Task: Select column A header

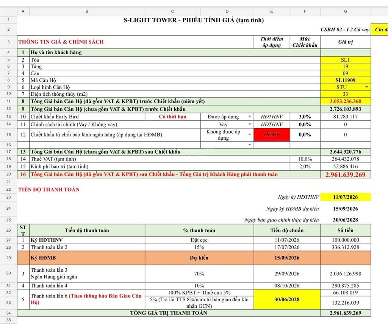Action: [23, 11]
